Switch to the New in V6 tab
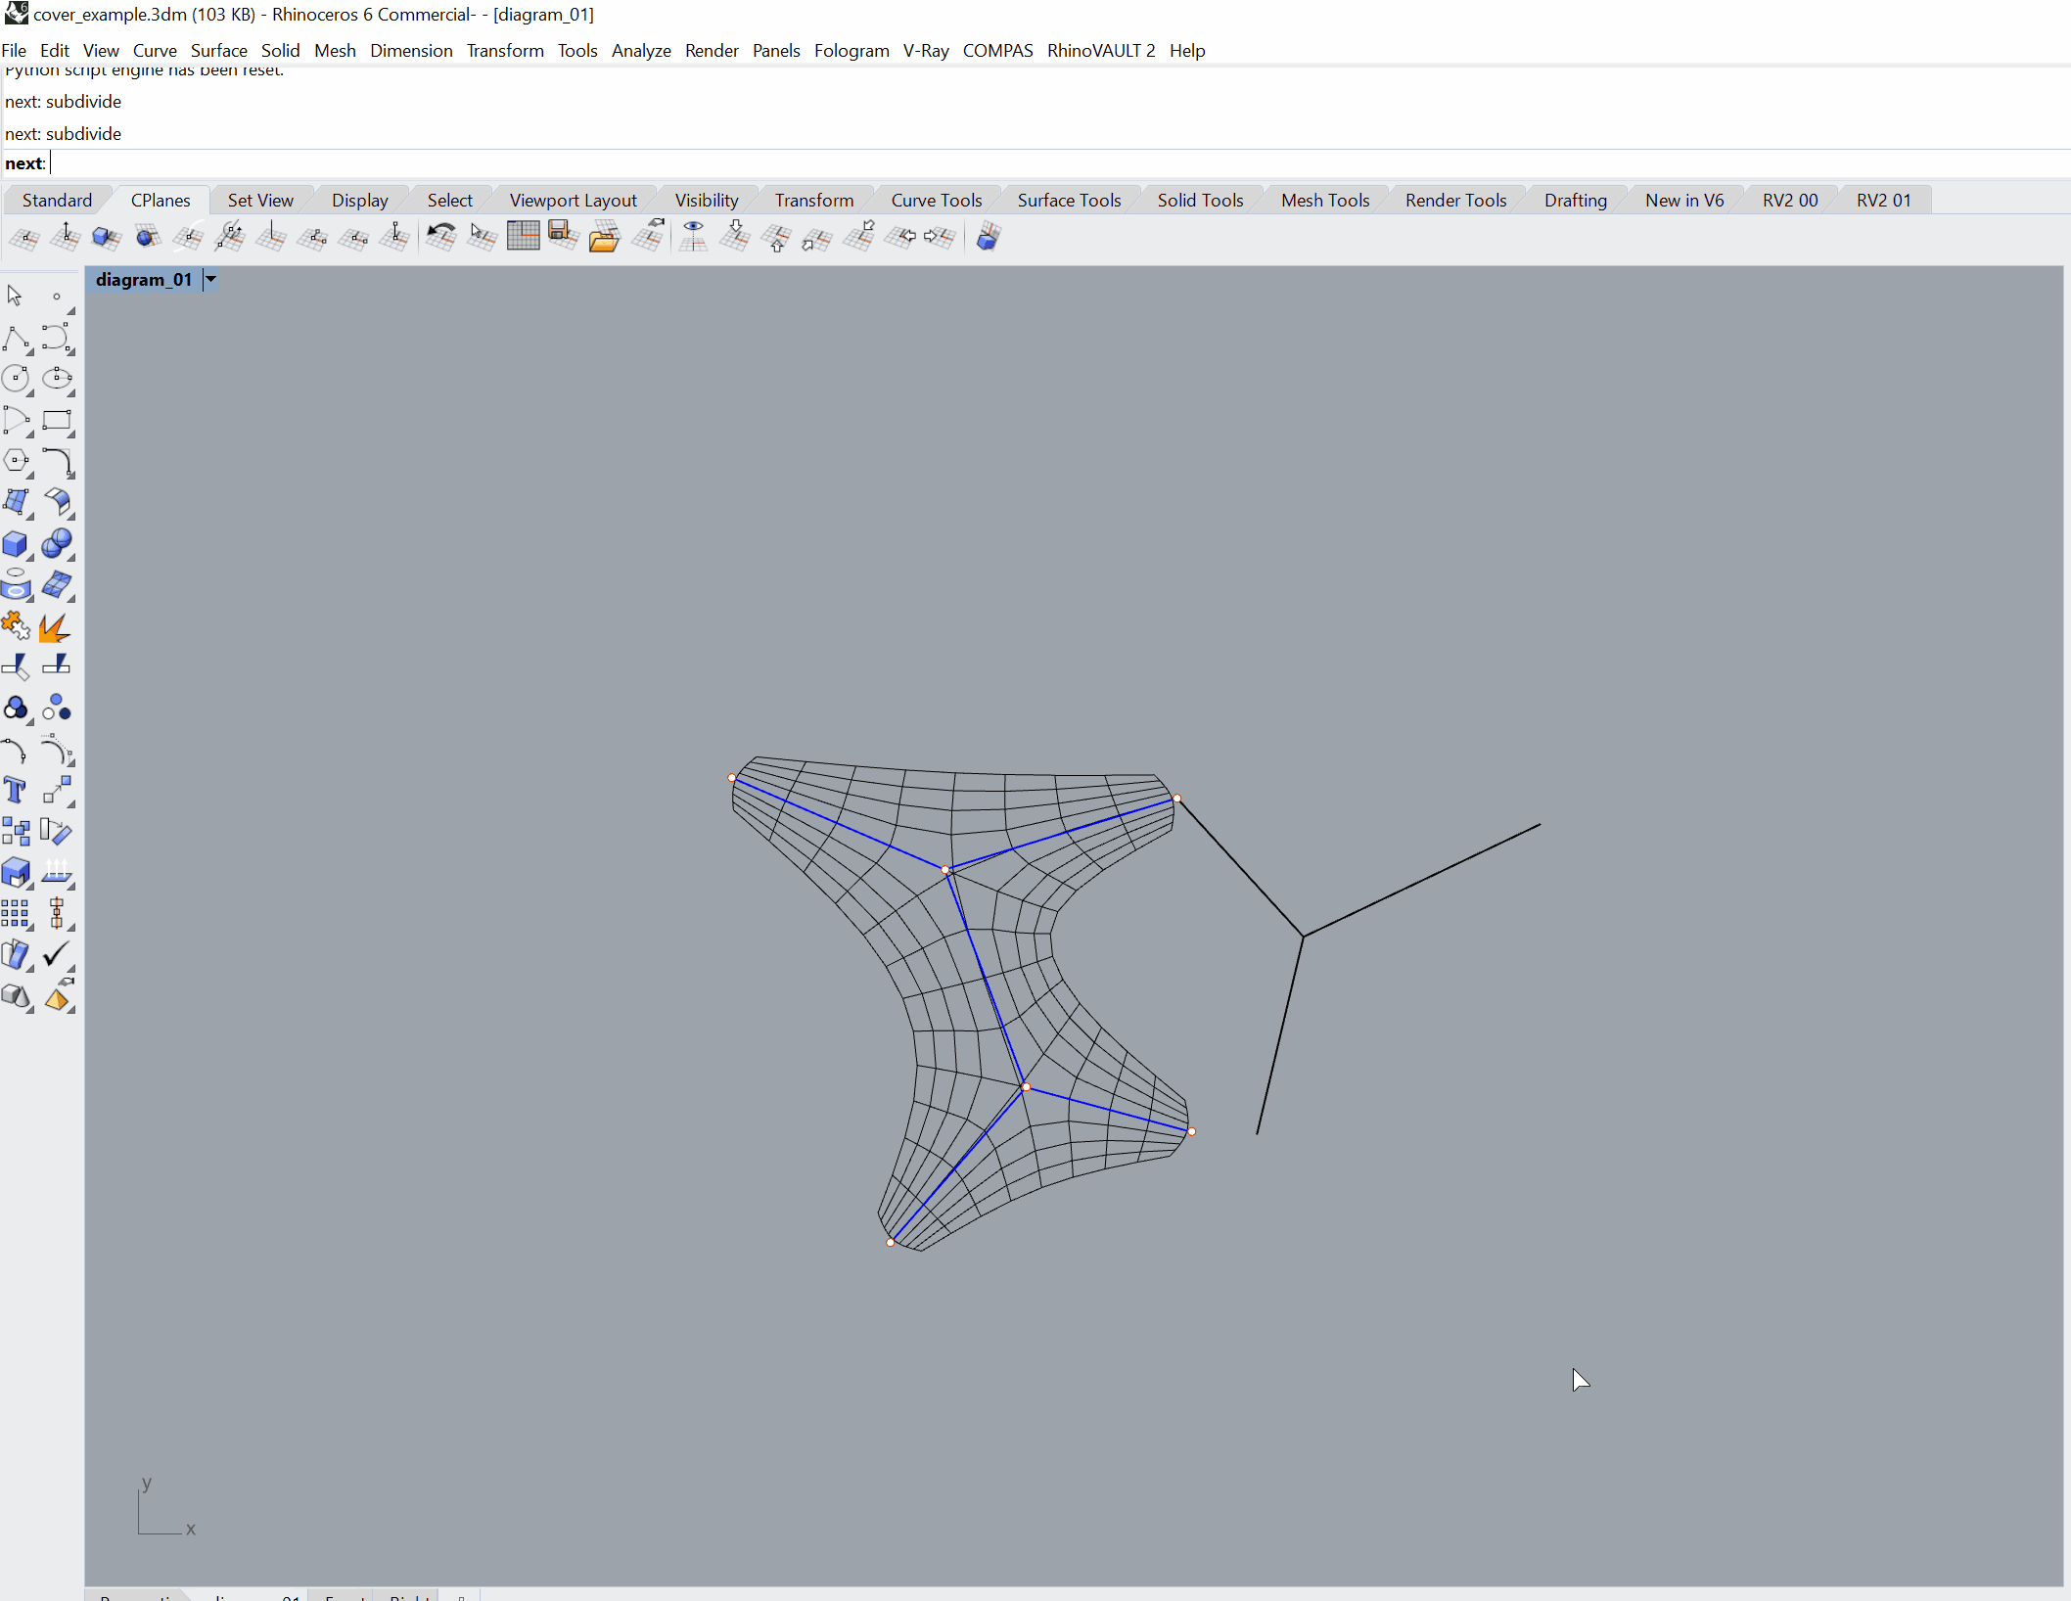Image resolution: width=2071 pixels, height=1601 pixels. click(x=1684, y=201)
